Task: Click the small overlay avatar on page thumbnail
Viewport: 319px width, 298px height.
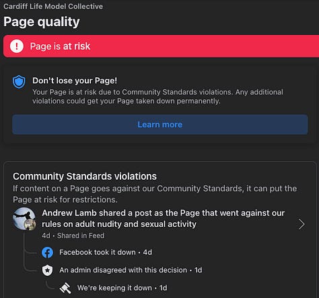Action: (30, 224)
